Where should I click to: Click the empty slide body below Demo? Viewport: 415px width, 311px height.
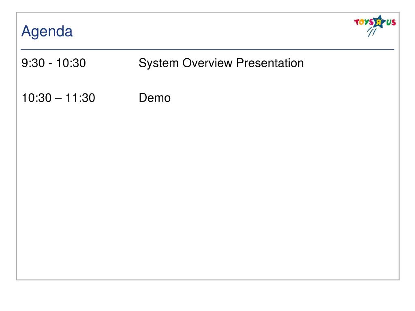207,190
